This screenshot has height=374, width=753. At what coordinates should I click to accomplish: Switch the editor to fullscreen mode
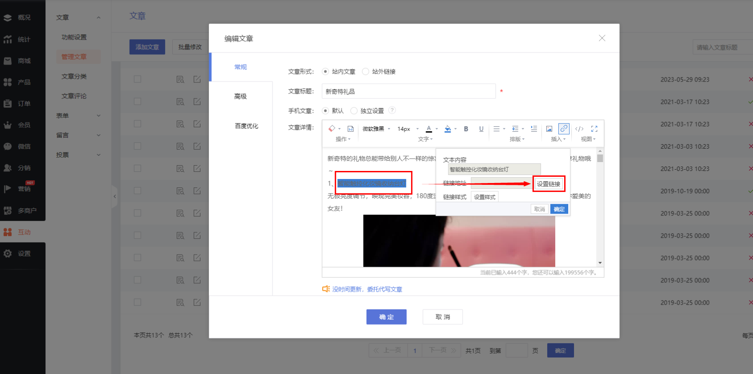[x=594, y=129]
